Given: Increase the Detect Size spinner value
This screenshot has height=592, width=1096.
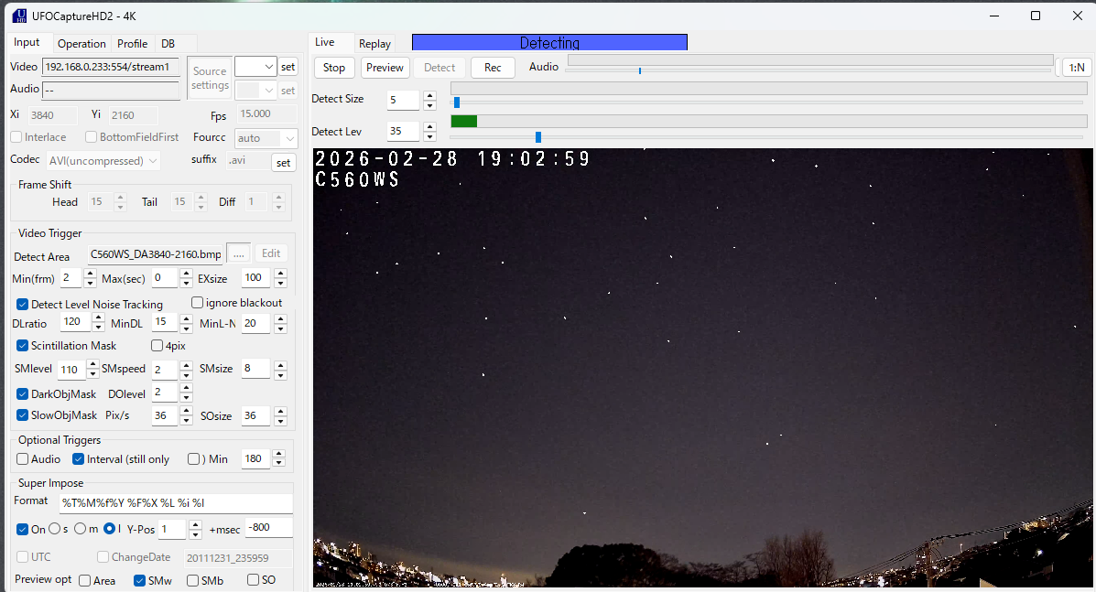Looking at the screenshot, I should tap(429, 95).
